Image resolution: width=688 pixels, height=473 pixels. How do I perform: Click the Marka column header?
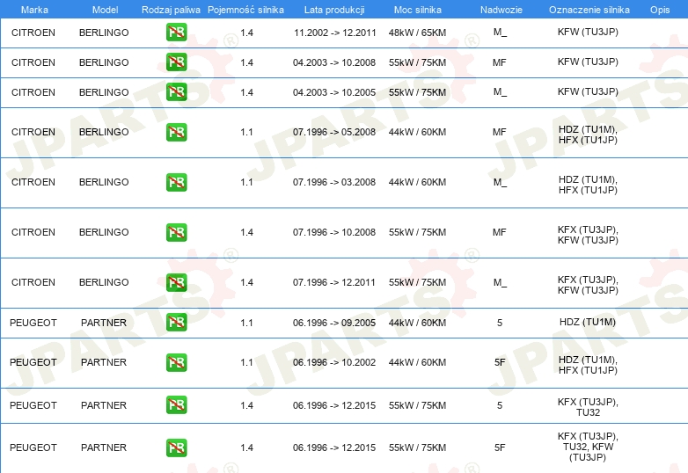tap(34, 10)
